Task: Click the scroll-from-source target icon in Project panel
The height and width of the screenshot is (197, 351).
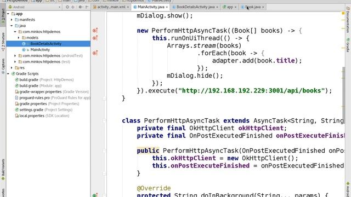Action: click(67, 7)
